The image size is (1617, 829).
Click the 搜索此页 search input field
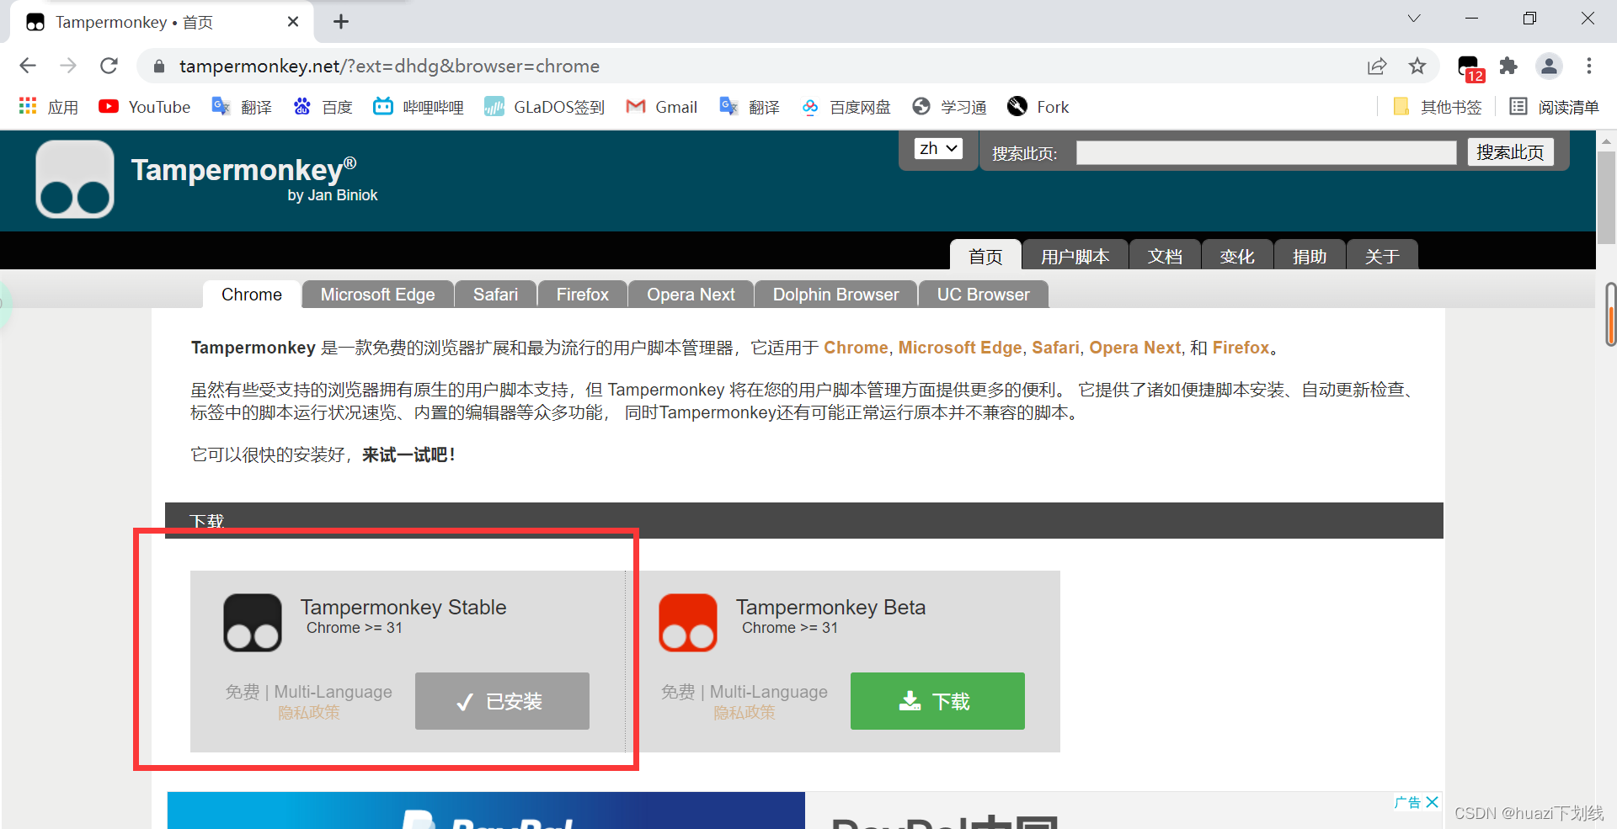1263,153
